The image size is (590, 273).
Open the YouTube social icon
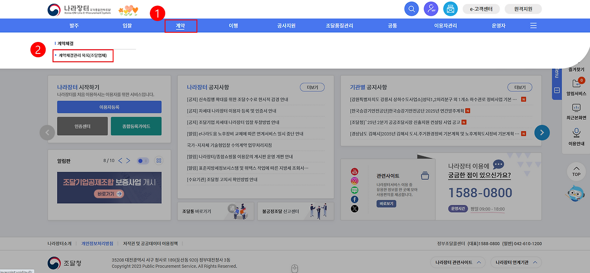pos(354,172)
